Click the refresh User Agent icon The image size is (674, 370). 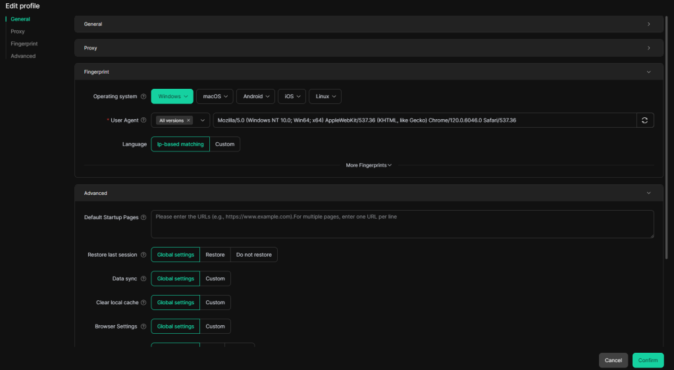pyautogui.click(x=644, y=120)
